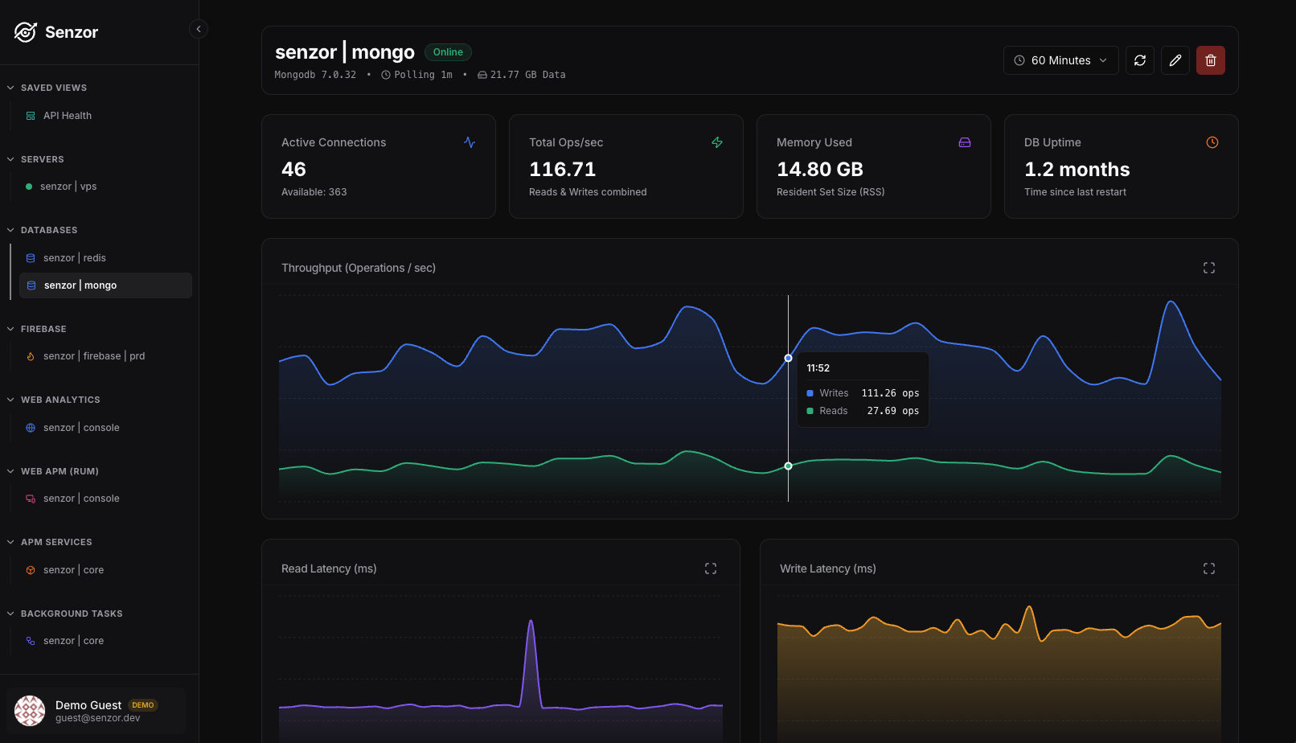This screenshot has height=743, width=1296.
Task: Collapse the Databases section
Action: click(10, 230)
